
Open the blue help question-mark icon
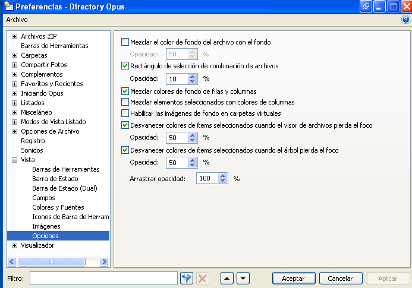coord(405,20)
